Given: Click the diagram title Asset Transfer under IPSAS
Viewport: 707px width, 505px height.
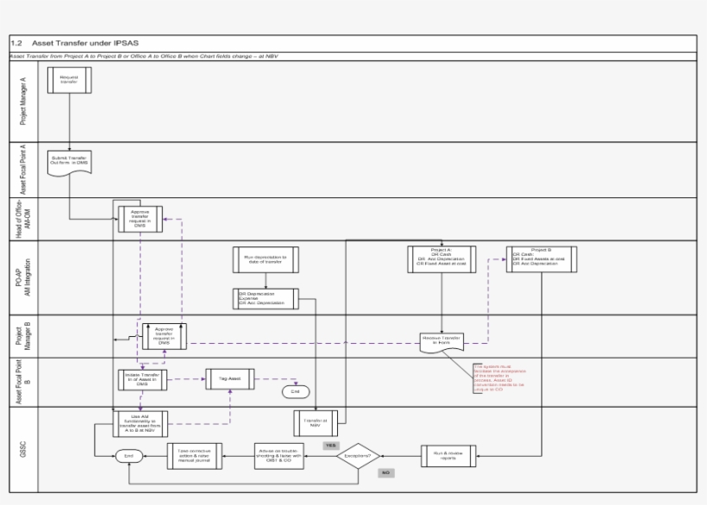Looking at the screenshot, I should pos(86,40).
